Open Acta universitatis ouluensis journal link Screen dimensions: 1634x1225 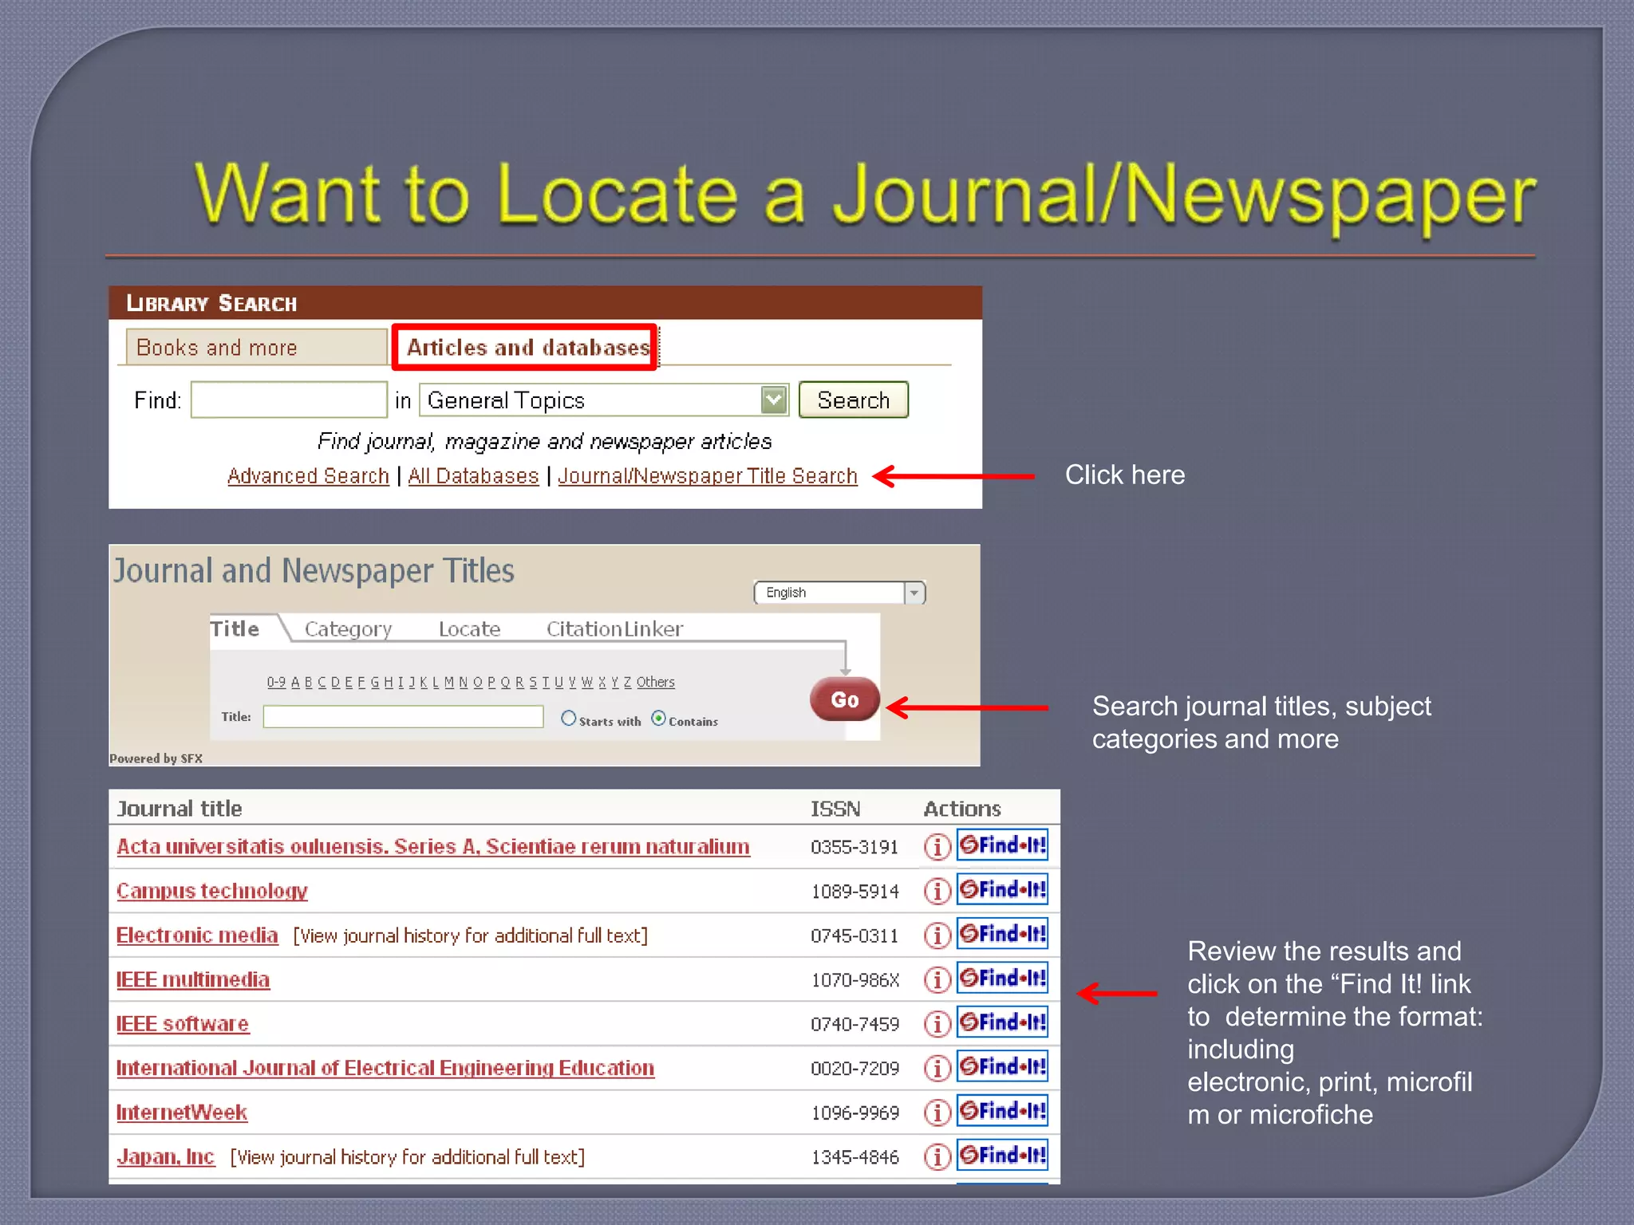(x=433, y=846)
